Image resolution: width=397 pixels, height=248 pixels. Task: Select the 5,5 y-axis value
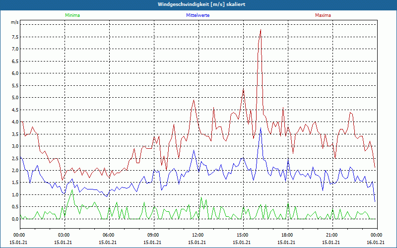pos(15,85)
